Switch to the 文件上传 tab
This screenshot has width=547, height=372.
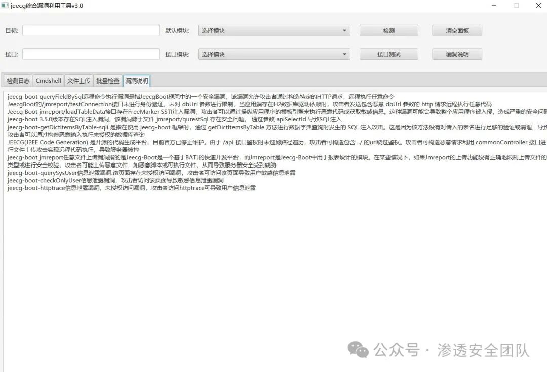click(x=79, y=81)
